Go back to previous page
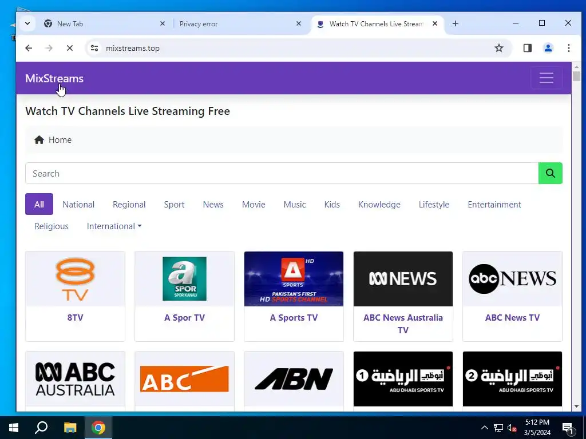Viewport: 586px width, 439px height. click(x=29, y=48)
